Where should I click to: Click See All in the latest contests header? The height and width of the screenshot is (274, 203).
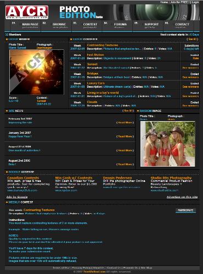[192, 39]
